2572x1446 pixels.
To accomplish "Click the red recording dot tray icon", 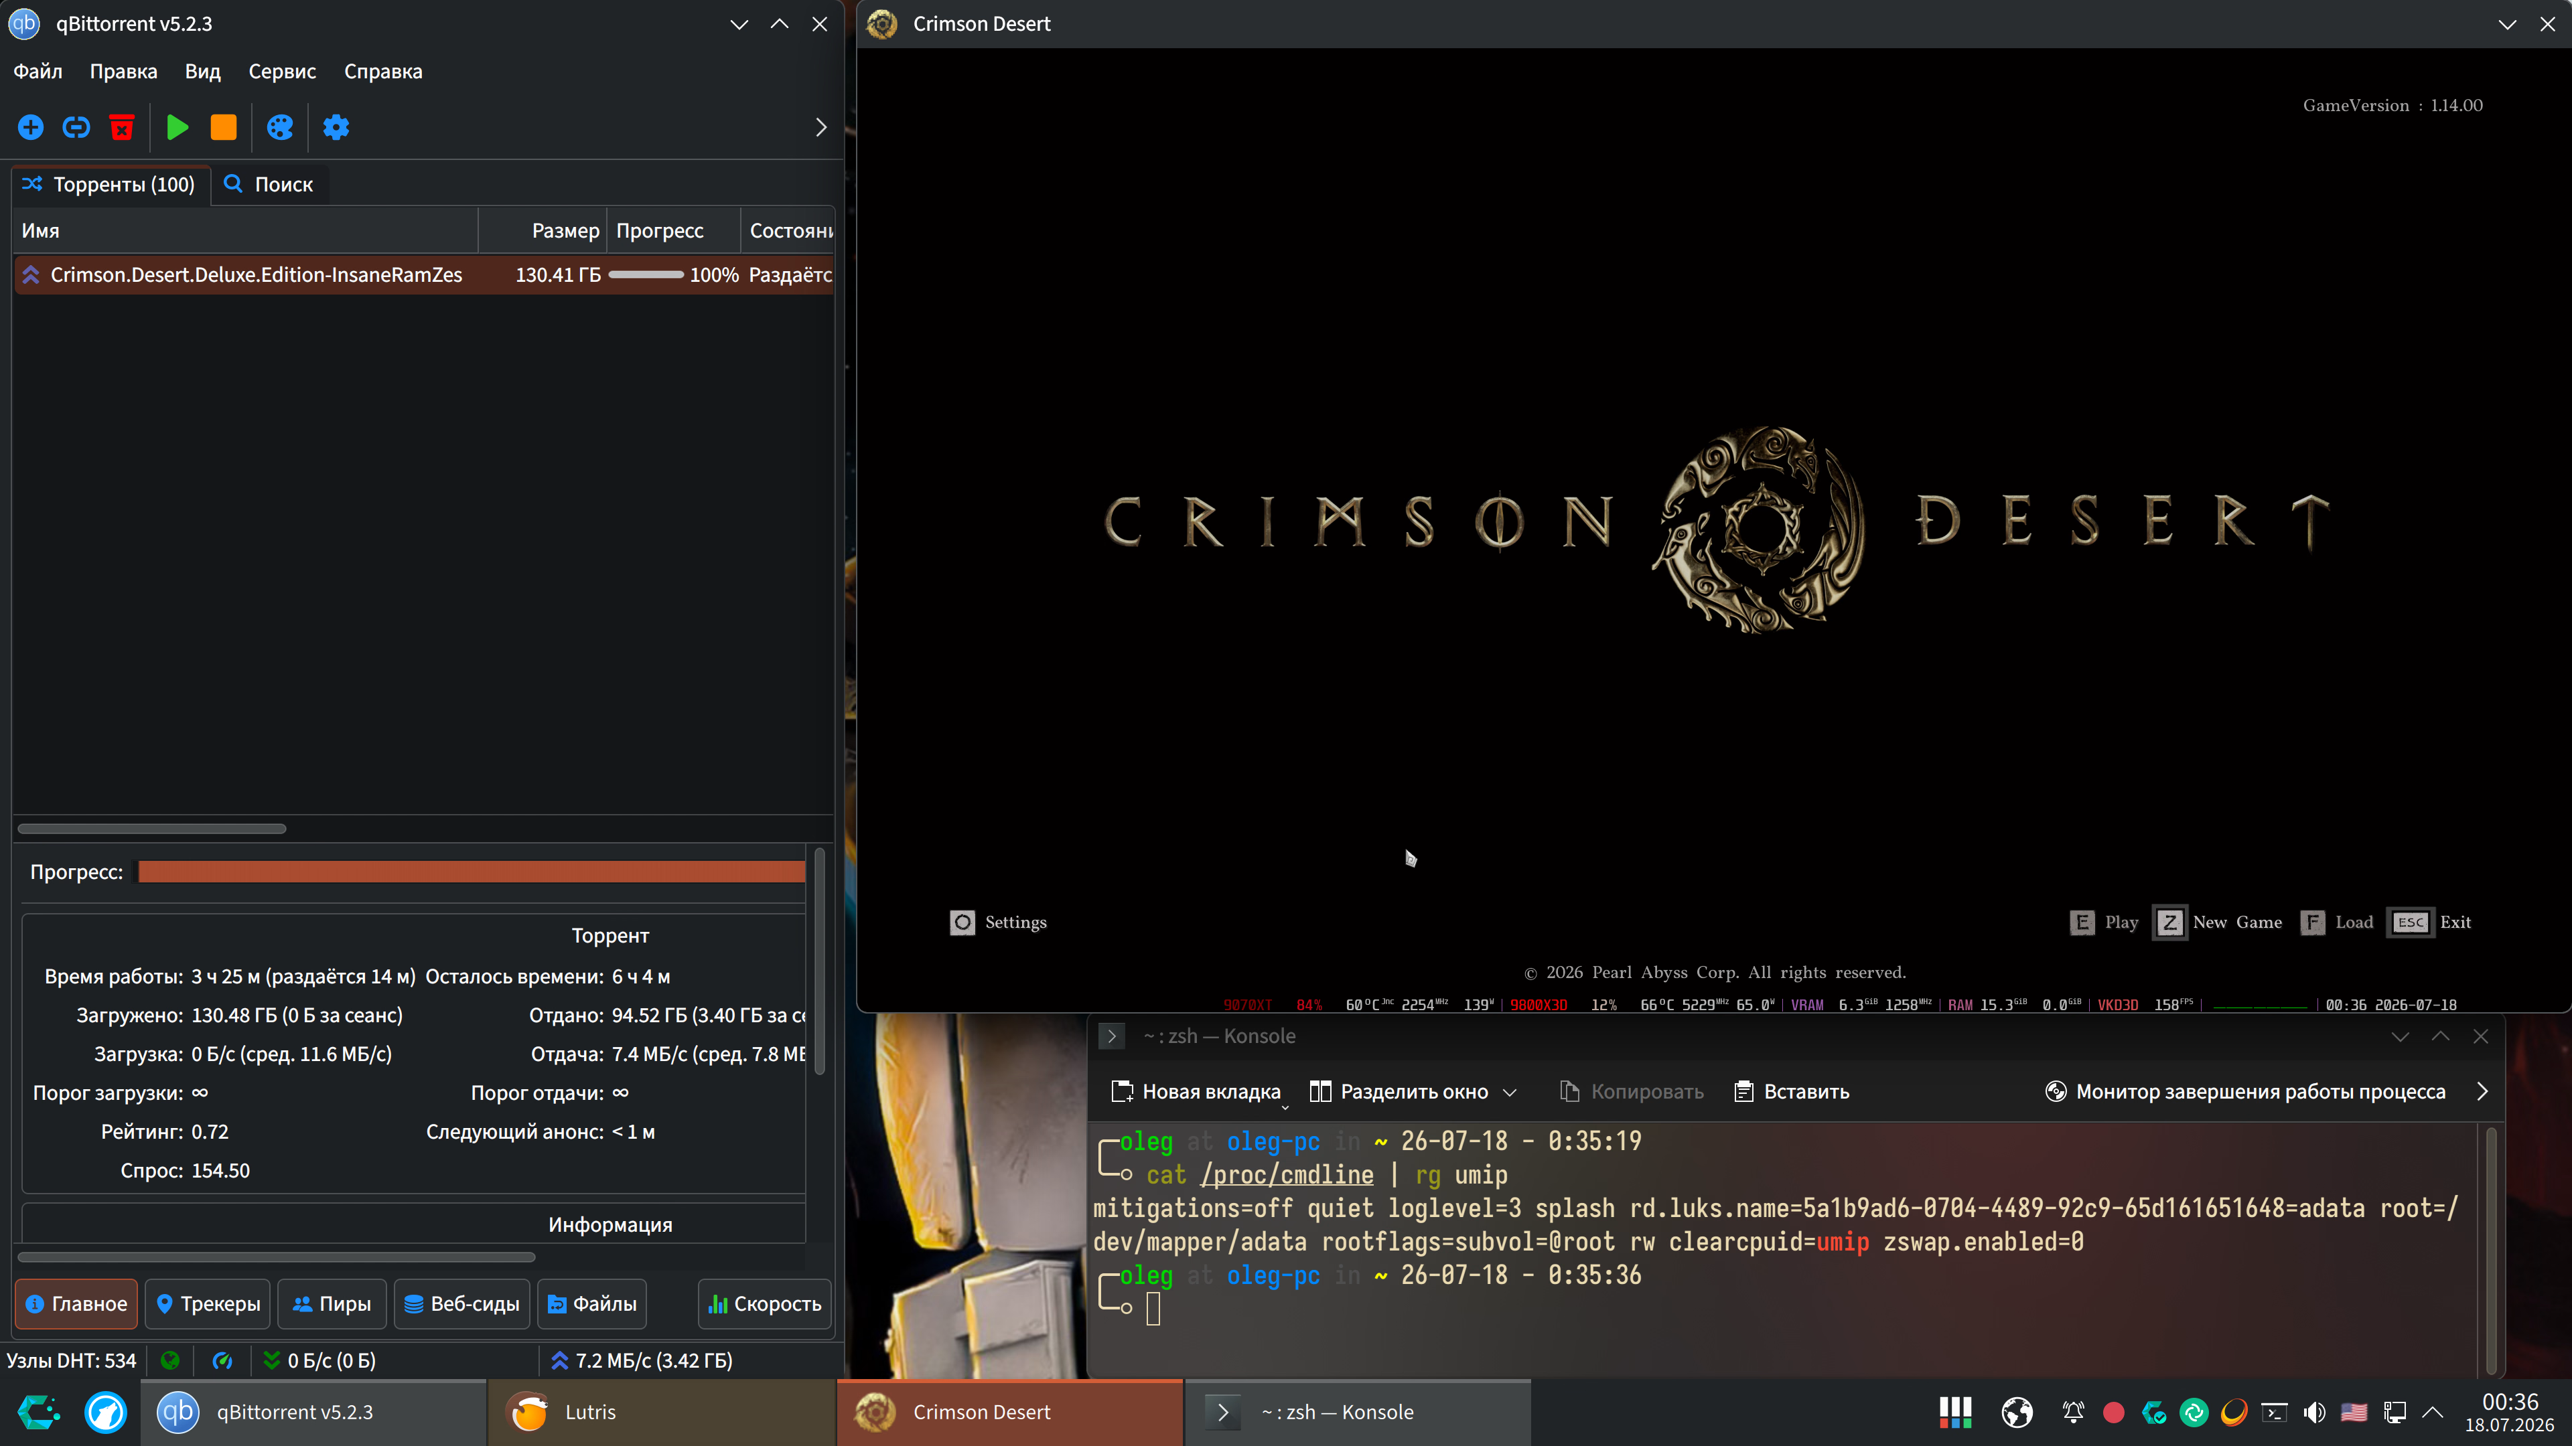I will coord(2113,1412).
